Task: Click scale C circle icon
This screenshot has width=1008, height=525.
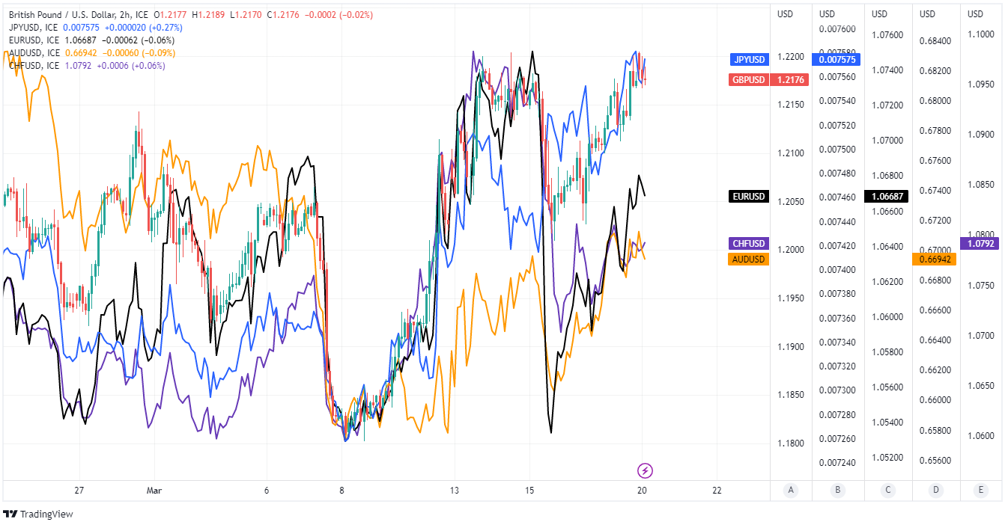Action: 887,491
